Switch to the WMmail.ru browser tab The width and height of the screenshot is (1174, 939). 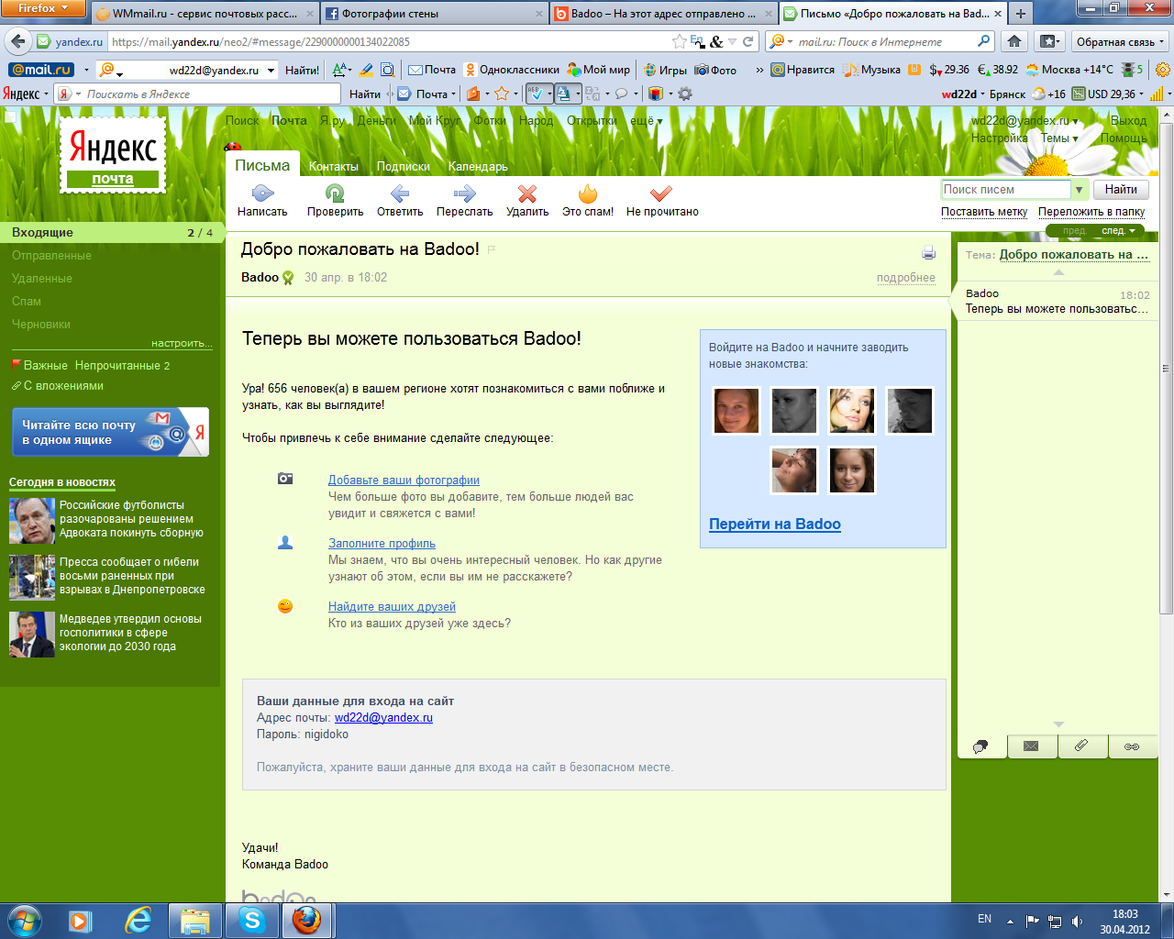pyautogui.click(x=205, y=14)
